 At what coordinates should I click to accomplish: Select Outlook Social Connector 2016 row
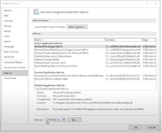click(95, 63)
